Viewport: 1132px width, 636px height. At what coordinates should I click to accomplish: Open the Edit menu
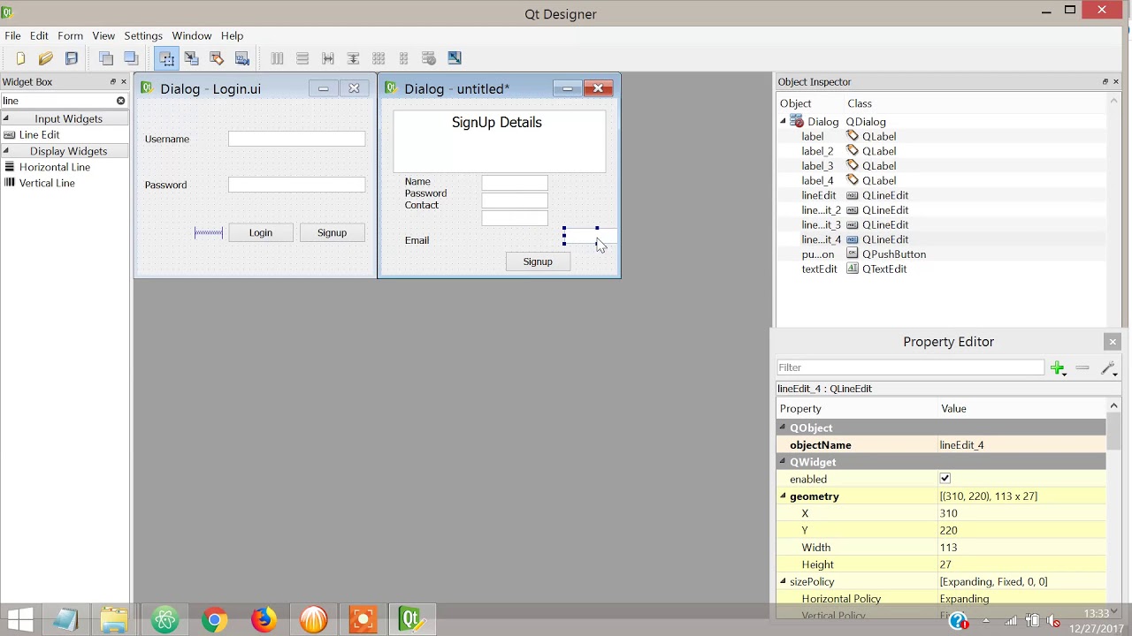pos(39,35)
